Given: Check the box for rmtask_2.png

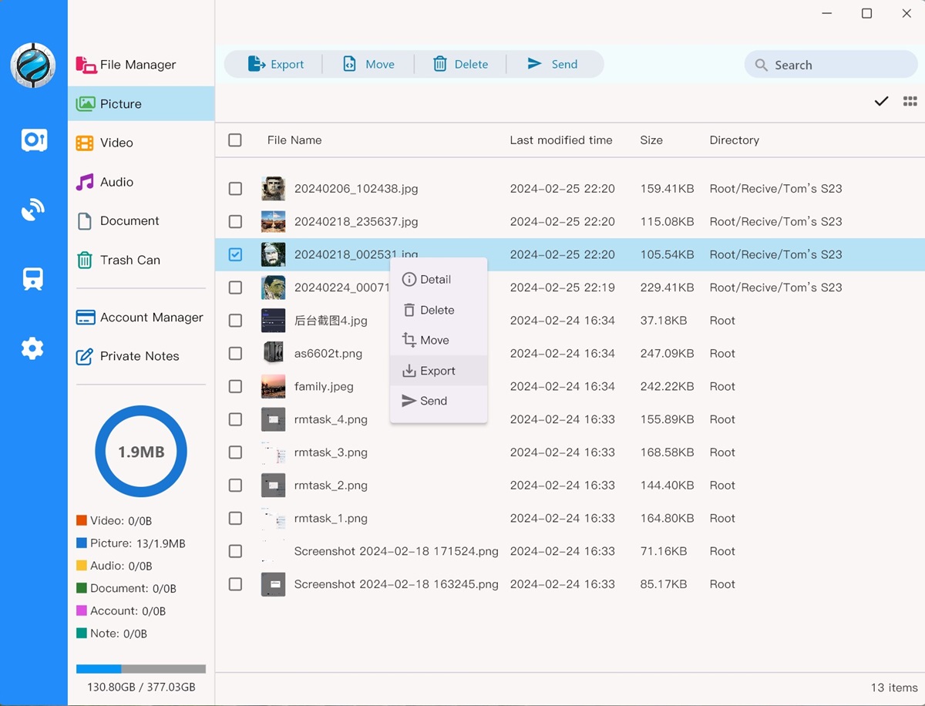Looking at the screenshot, I should tap(235, 486).
